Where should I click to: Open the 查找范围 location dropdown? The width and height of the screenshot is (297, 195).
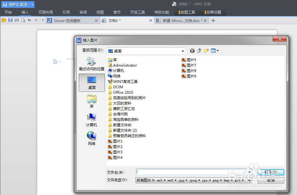(x=183, y=50)
